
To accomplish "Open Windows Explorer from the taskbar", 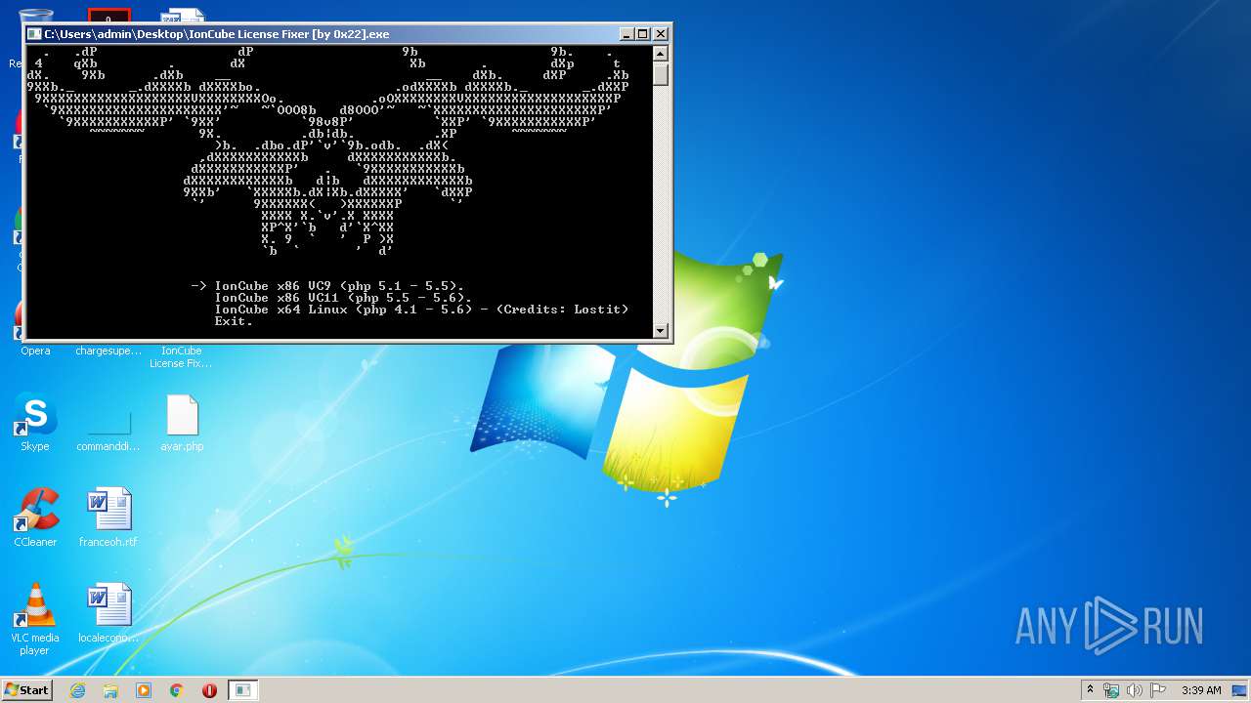I will pyautogui.click(x=110, y=690).
